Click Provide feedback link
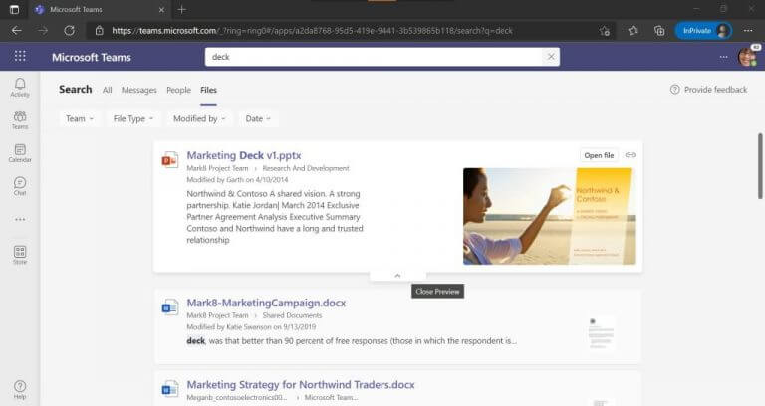 pos(709,90)
